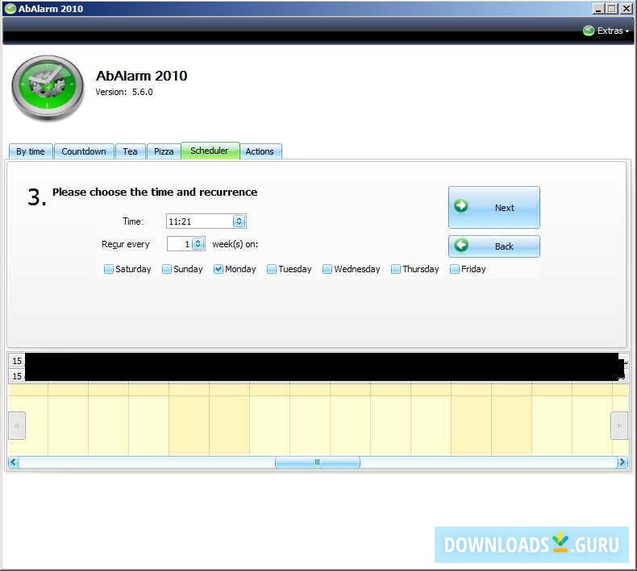Click the timeline scrollbar left arrow
Viewport: 637px width, 571px height.
point(14,462)
